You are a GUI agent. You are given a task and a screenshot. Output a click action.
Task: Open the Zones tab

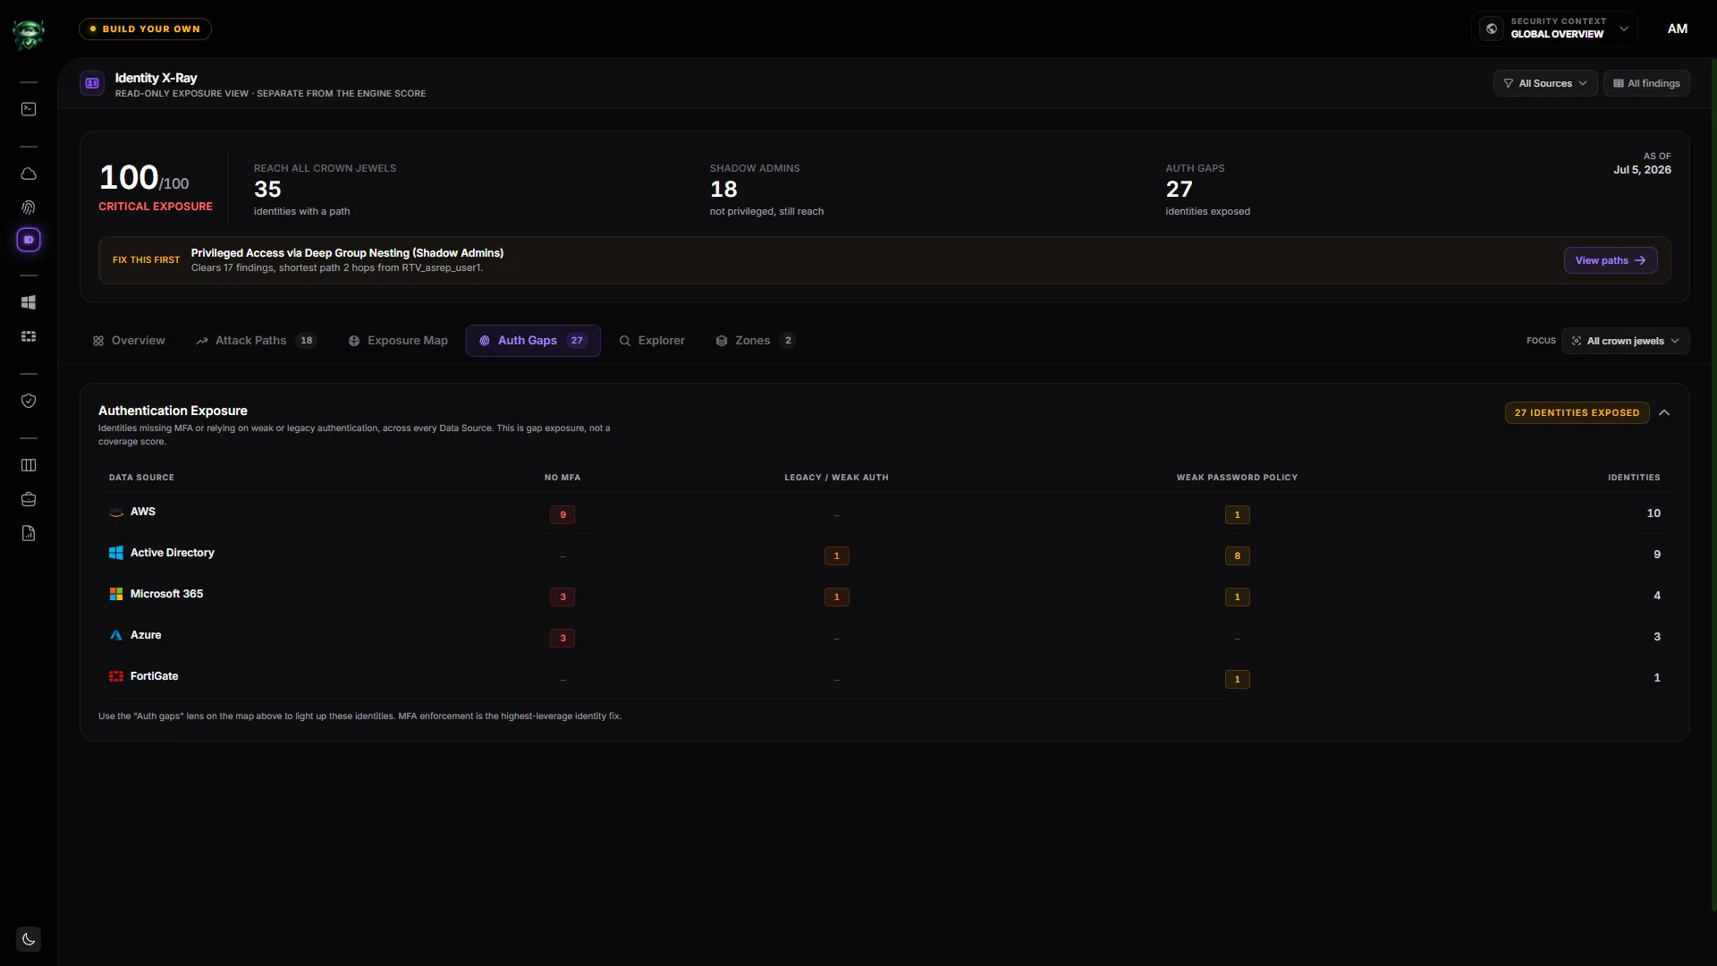pos(755,341)
